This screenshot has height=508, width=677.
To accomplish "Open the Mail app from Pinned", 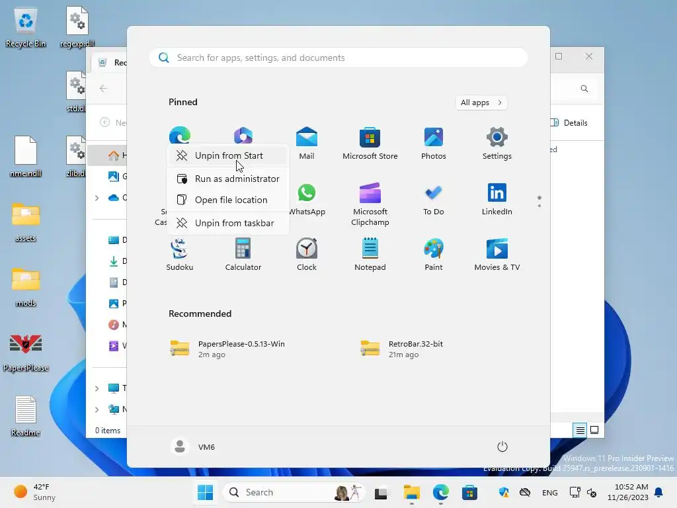I will tap(307, 144).
